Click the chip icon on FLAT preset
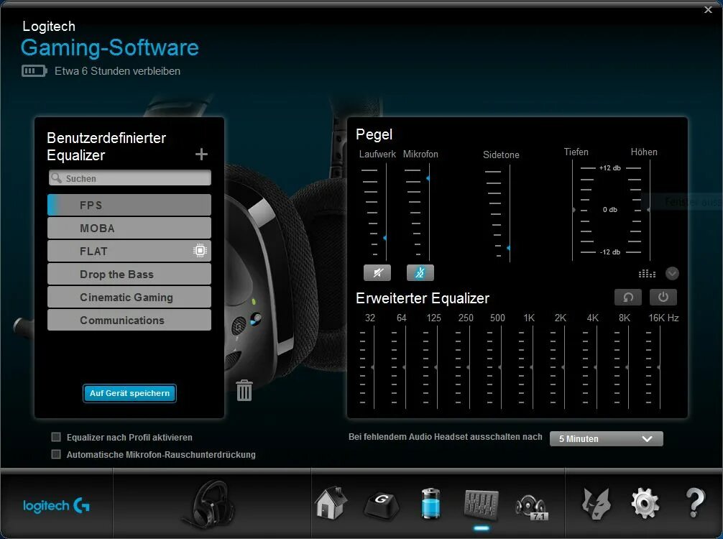This screenshot has height=539, width=723. tap(200, 251)
